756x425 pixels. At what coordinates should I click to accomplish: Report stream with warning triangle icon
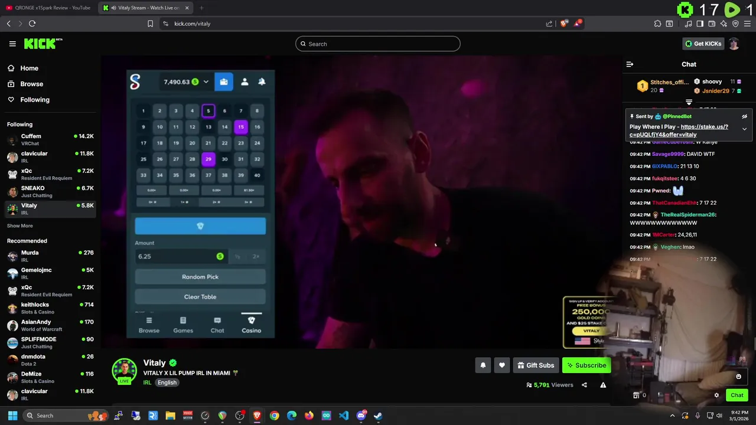(x=603, y=385)
